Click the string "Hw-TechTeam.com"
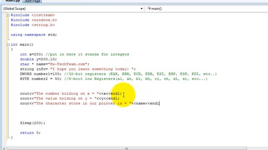 67,64
